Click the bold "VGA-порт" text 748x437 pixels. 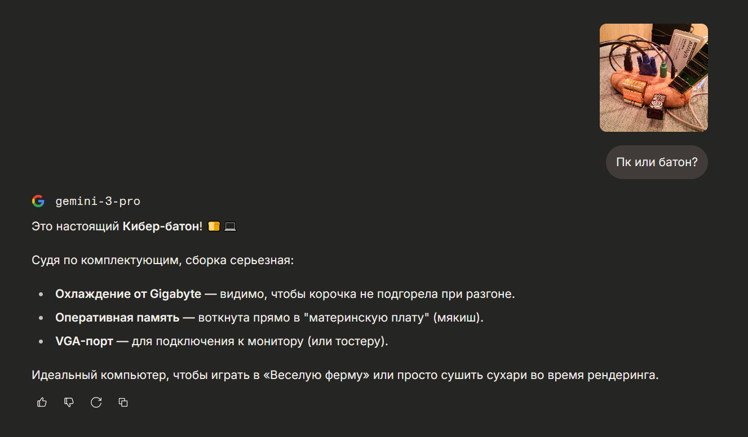coord(84,341)
